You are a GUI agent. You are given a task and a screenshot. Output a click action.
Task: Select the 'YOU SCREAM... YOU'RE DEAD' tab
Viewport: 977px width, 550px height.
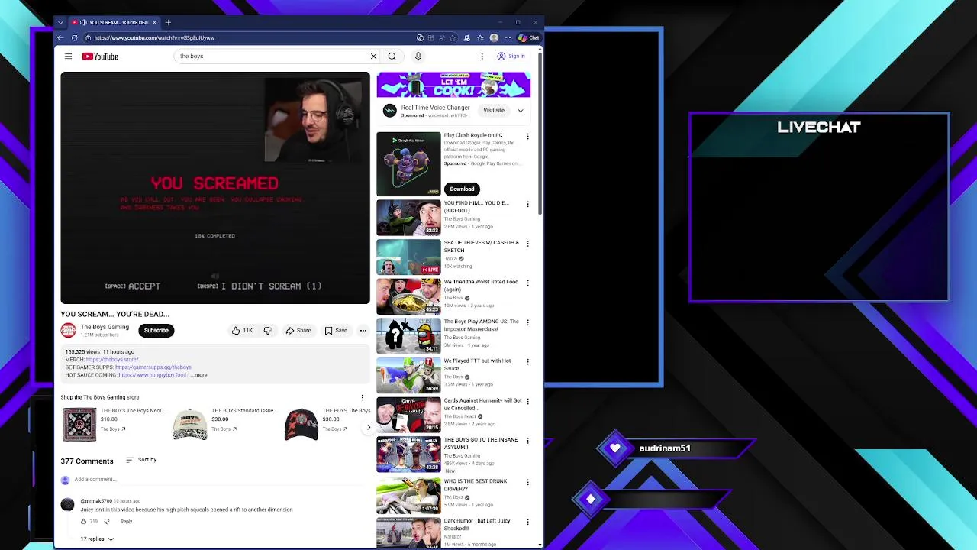click(x=114, y=22)
